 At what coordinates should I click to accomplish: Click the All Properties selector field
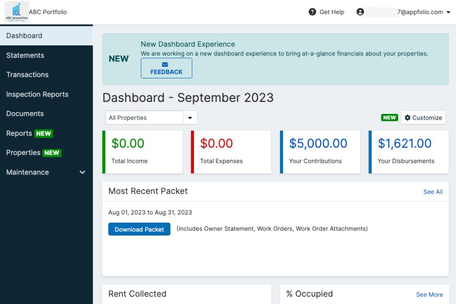(x=151, y=118)
